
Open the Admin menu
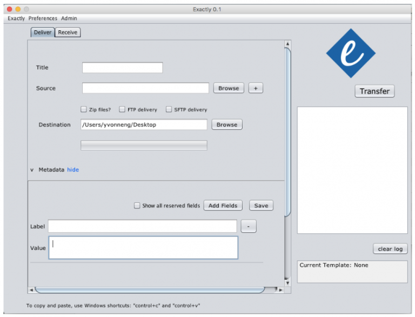(69, 18)
